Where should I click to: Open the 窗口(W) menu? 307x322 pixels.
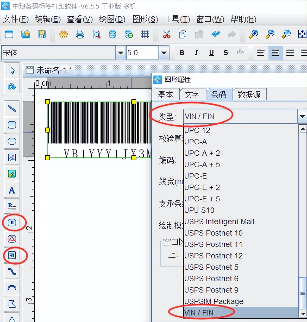coord(210,19)
